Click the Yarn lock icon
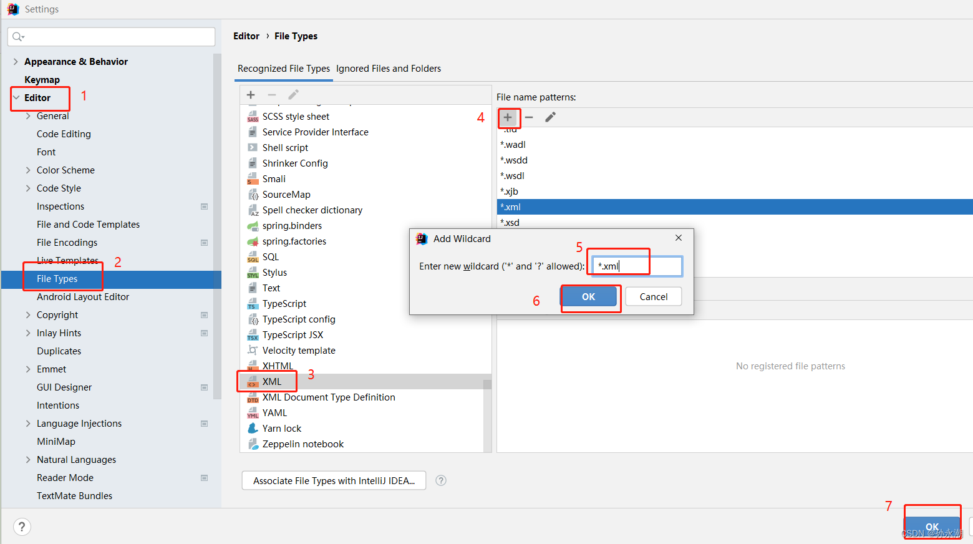 (253, 429)
